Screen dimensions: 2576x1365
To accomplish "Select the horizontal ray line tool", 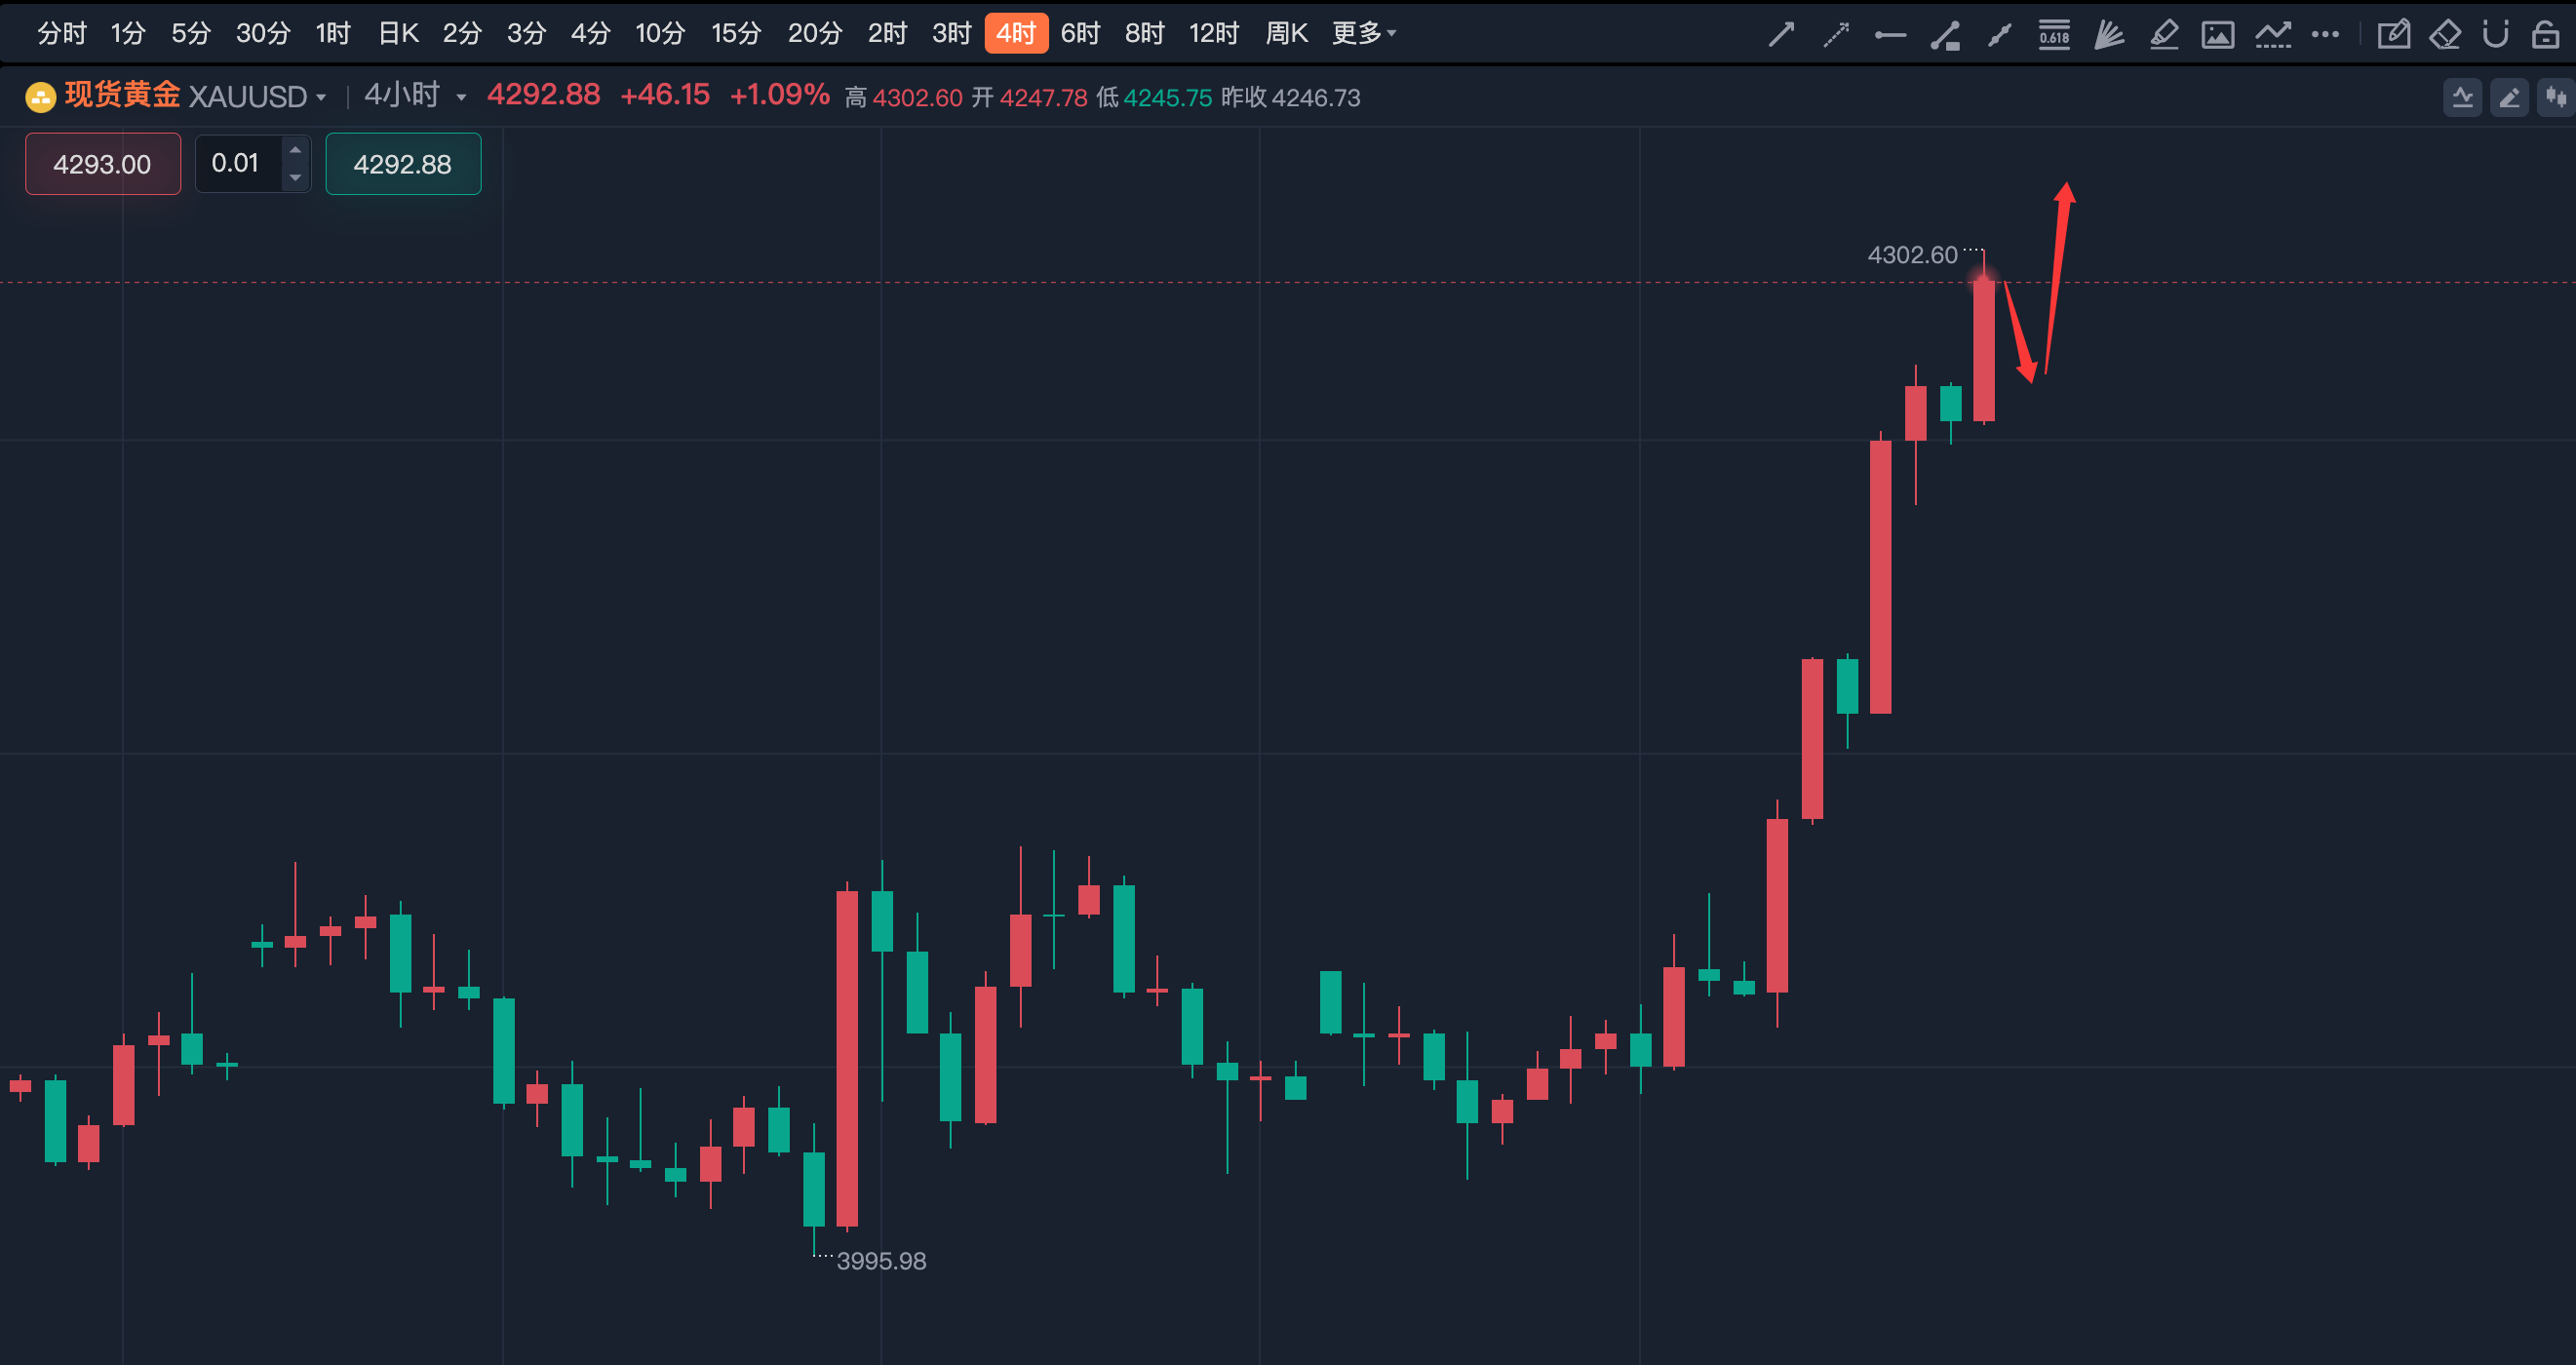I will [1890, 35].
